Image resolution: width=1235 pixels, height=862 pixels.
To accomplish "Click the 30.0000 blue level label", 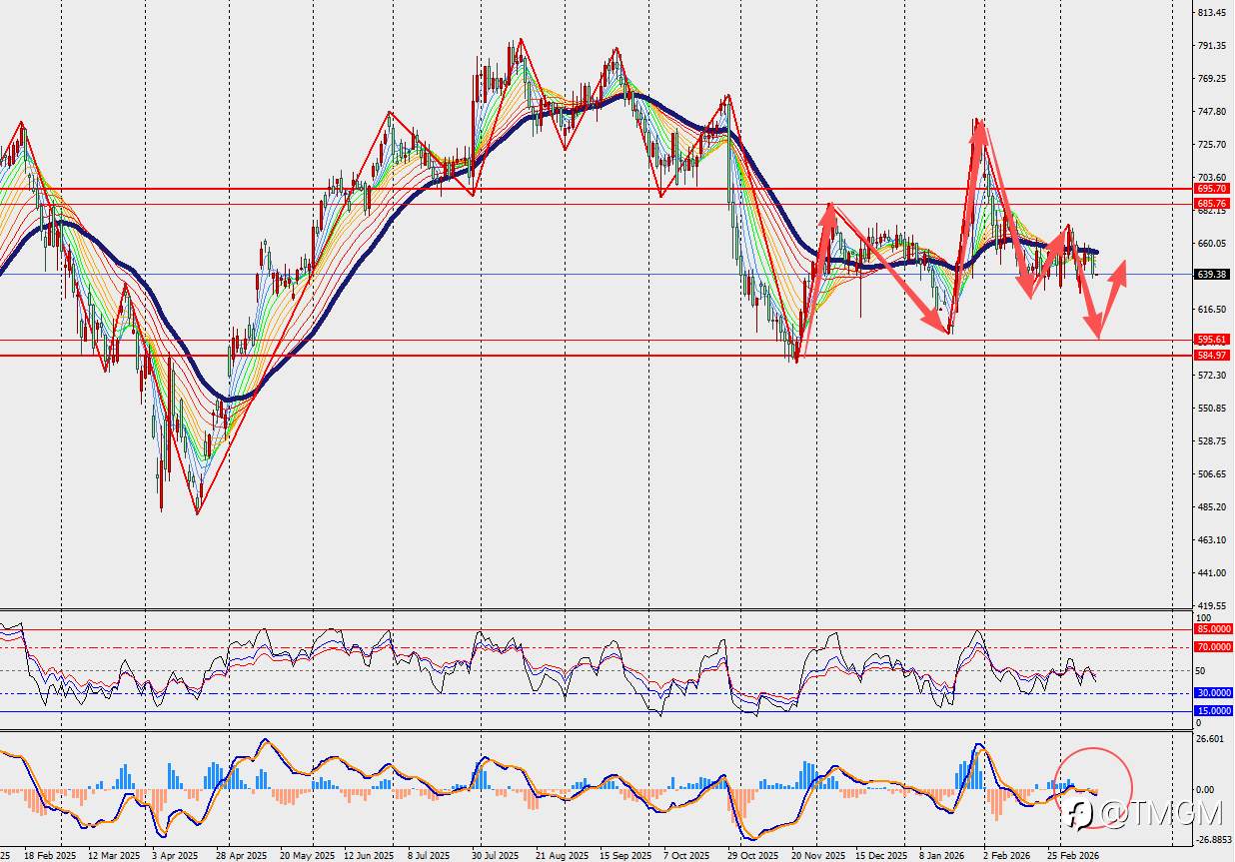I will pos(1213,693).
